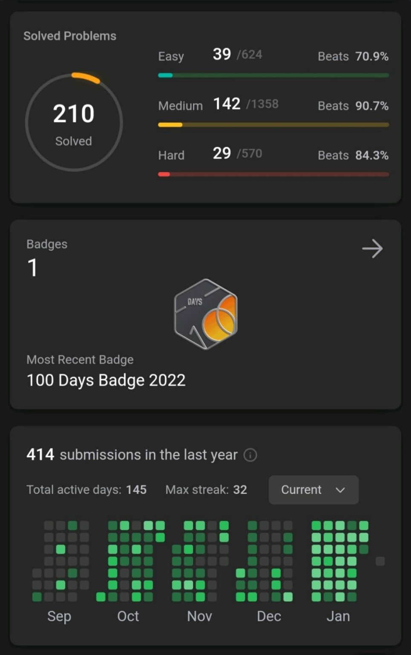Click the Easy difficulty progress bar
Viewport: 411px width, 655px height.
click(273, 75)
